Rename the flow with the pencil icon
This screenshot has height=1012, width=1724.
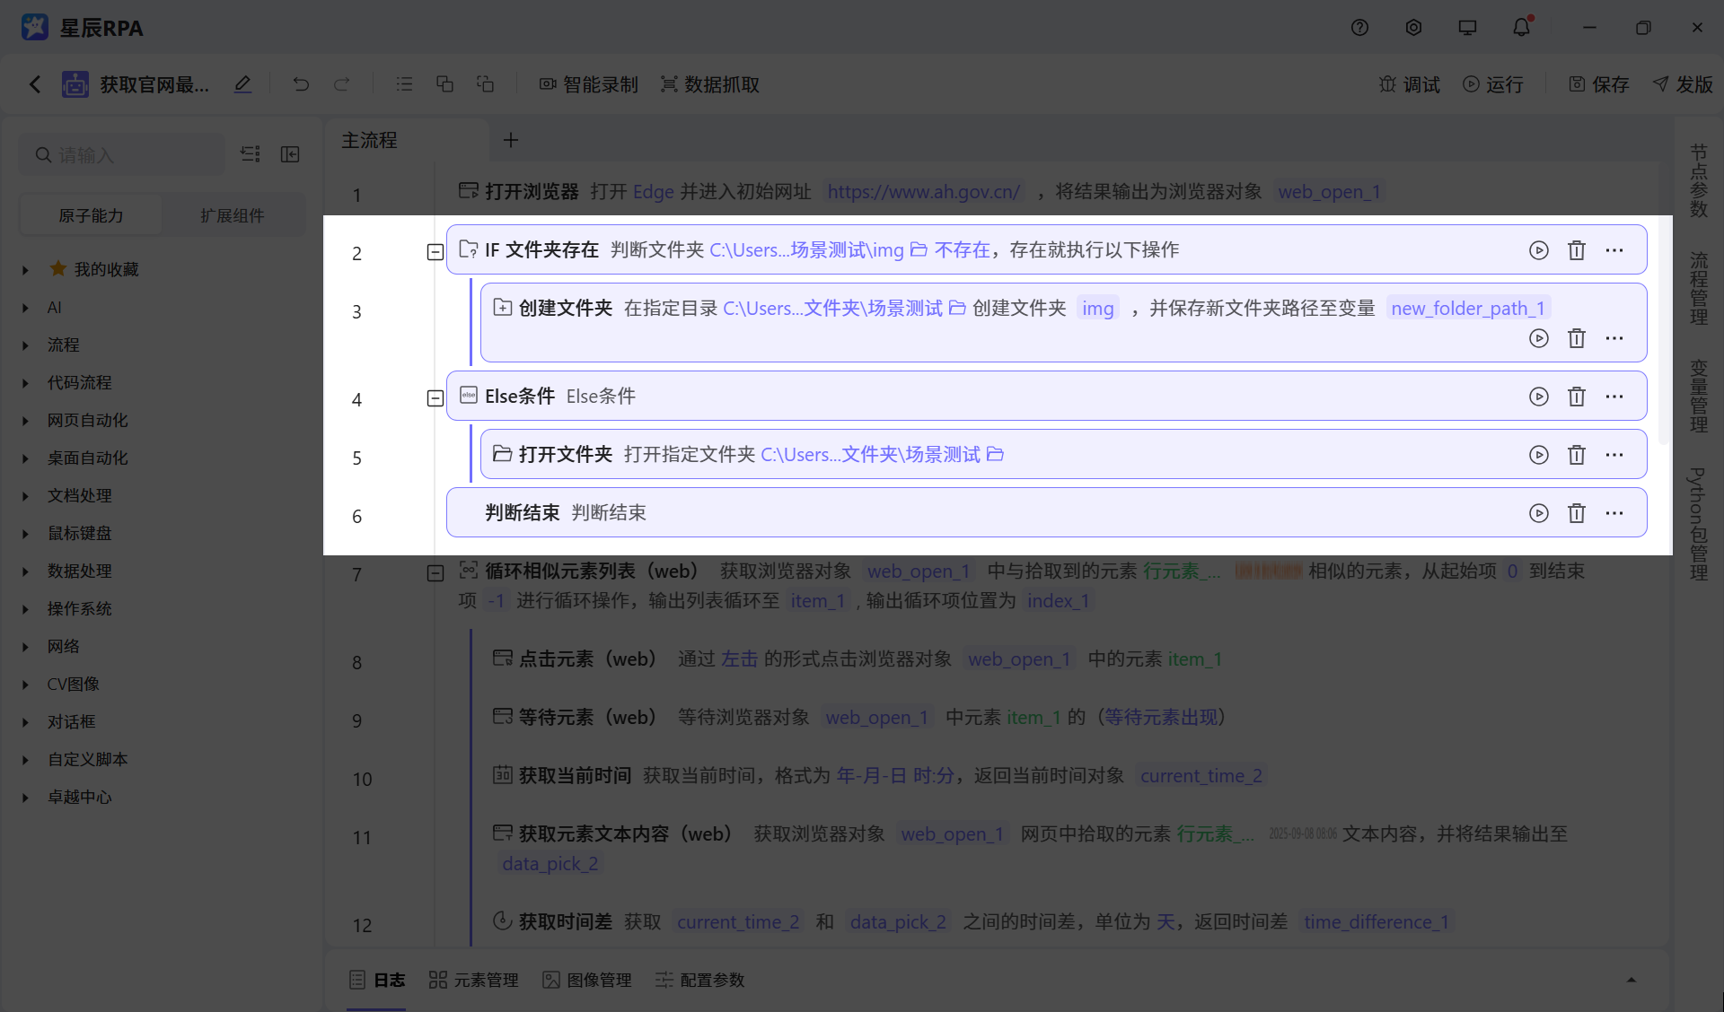click(x=242, y=83)
